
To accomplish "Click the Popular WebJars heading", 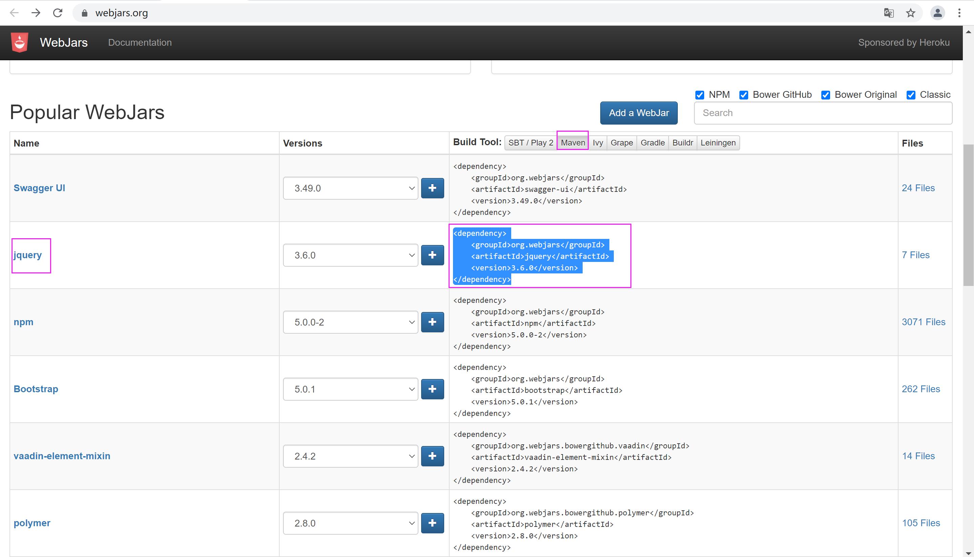I will (87, 112).
